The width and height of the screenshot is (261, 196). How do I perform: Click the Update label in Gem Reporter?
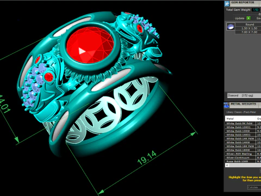coord(239,19)
